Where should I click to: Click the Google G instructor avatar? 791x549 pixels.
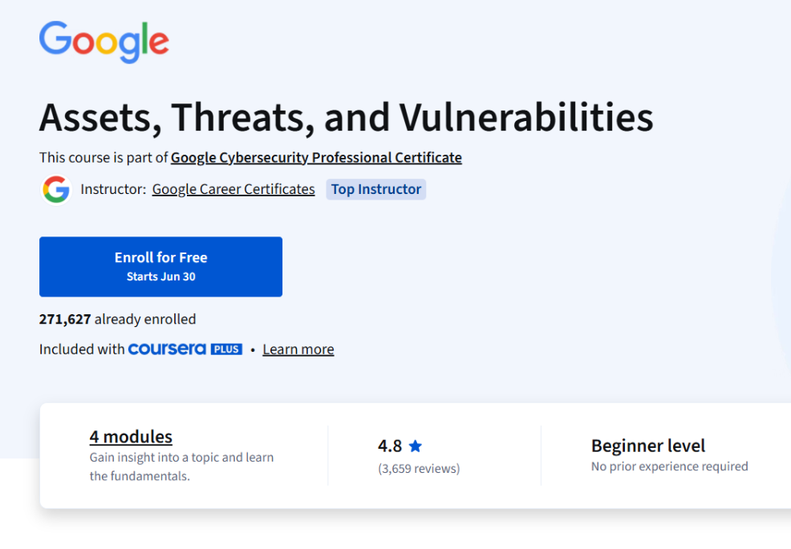55,189
